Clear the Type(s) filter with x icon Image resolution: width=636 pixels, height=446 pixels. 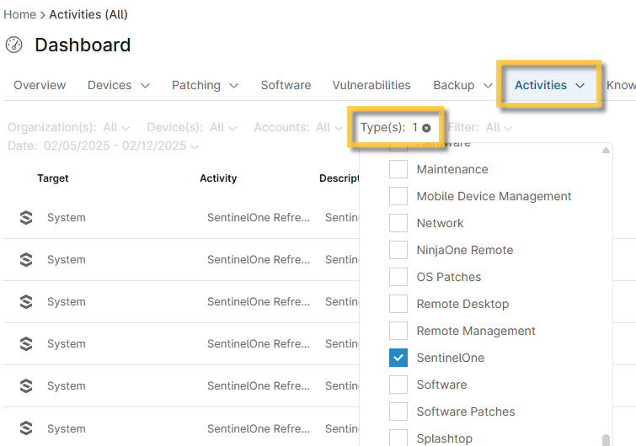426,128
